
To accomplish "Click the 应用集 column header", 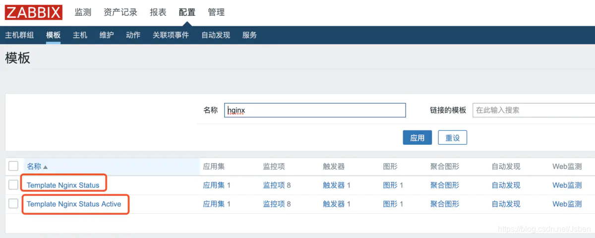I will pyautogui.click(x=214, y=167).
